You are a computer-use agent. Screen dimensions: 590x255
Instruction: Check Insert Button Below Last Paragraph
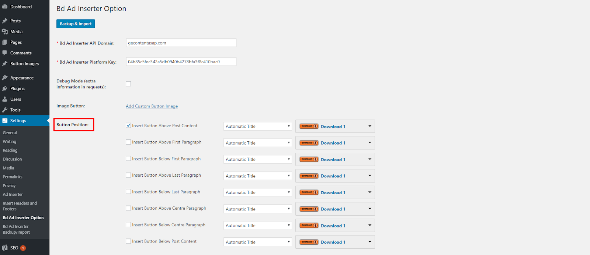128,192
